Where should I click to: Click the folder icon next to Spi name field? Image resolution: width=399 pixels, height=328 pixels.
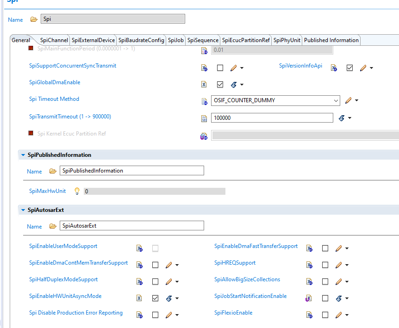point(34,19)
